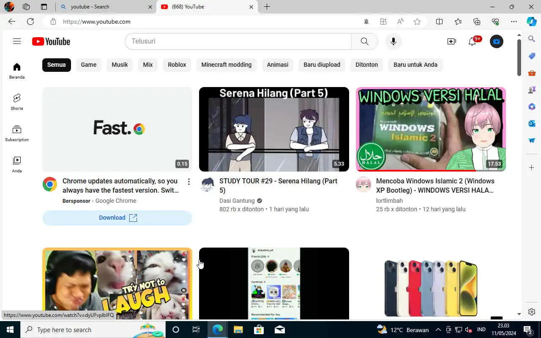Play Windows Versi Halal thumbnail

tap(431, 129)
